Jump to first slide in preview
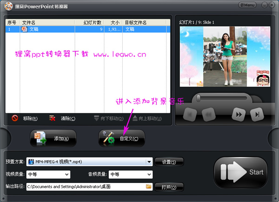Viewport: 279px width, 202px height. [190, 115]
